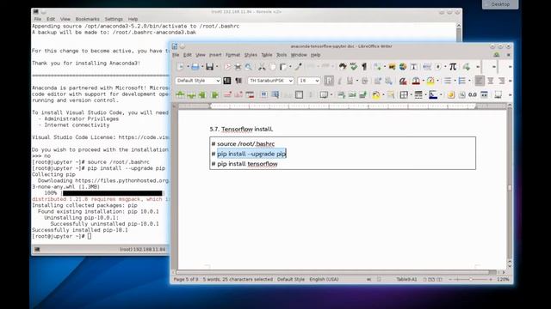The image size is (551, 309).
Task: Open the Default Style paragraph style dropdown
Action: tap(218, 81)
